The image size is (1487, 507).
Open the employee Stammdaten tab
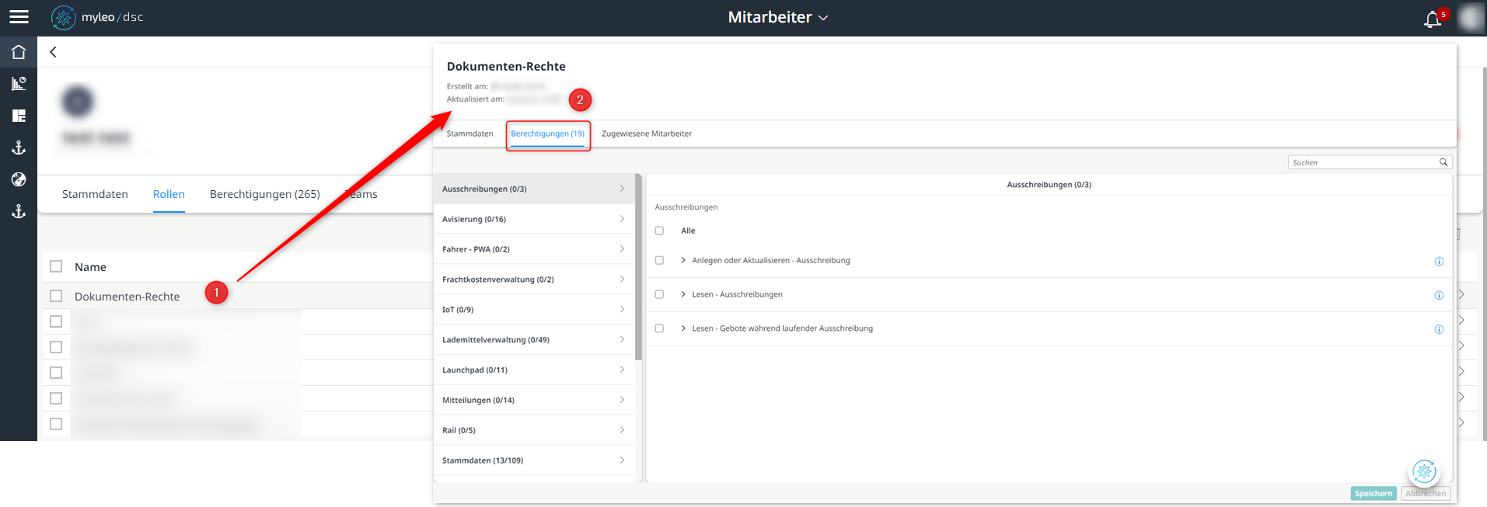95,194
